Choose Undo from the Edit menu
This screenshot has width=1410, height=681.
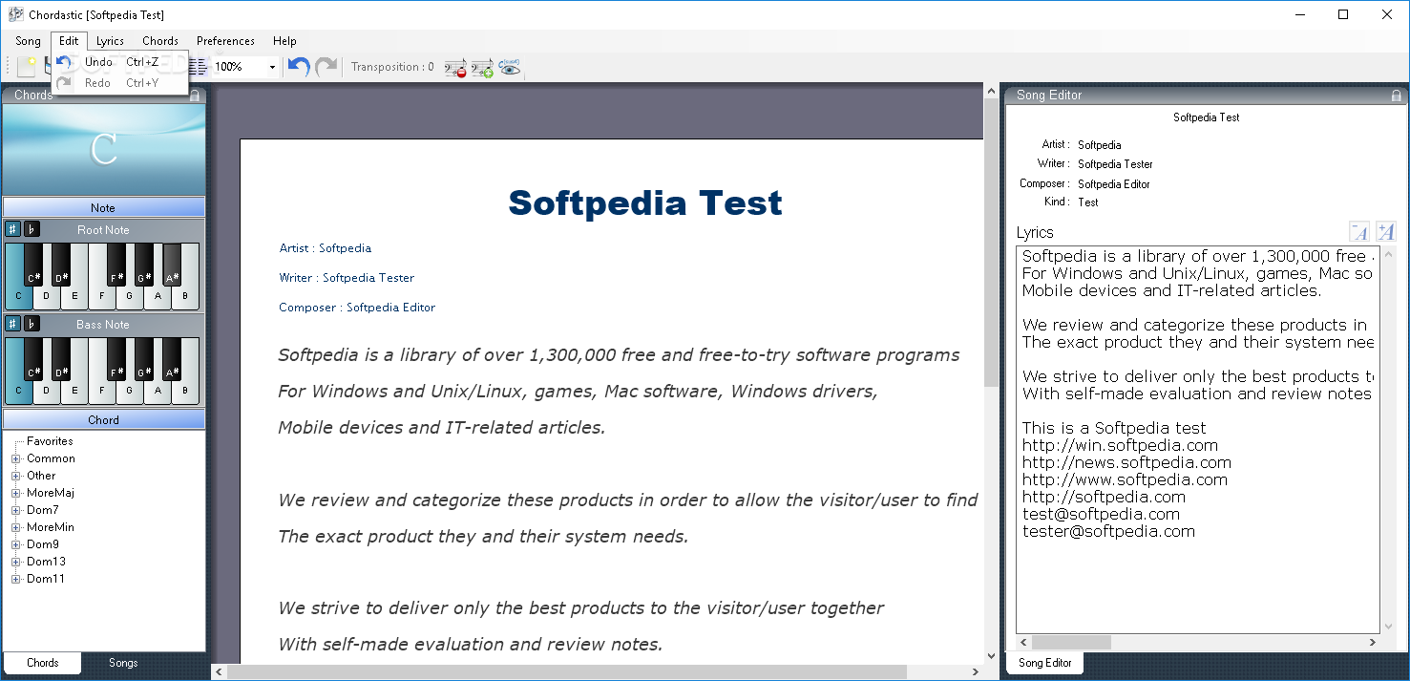[x=119, y=62]
